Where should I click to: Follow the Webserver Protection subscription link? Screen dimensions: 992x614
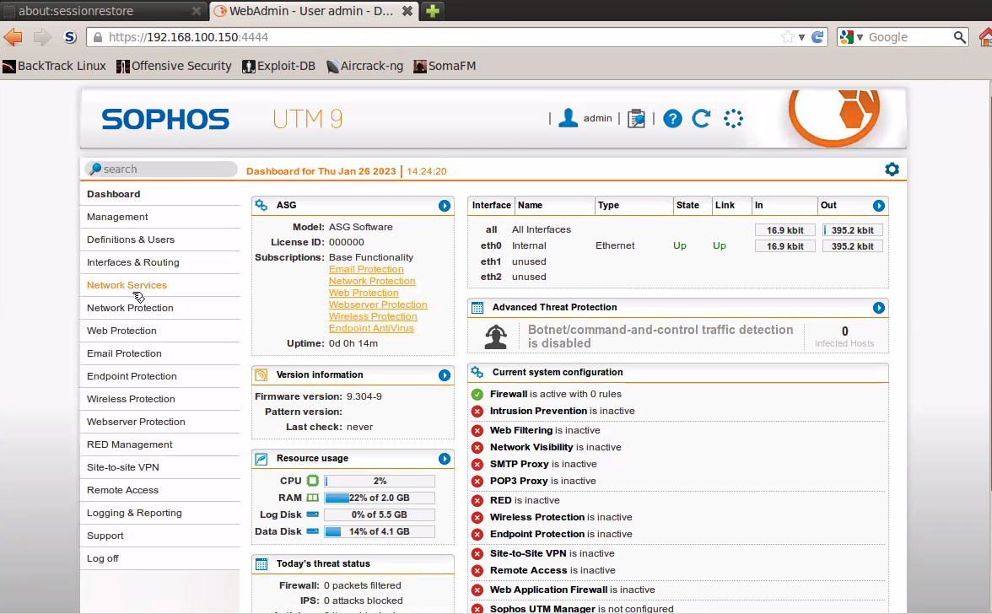point(378,304)
